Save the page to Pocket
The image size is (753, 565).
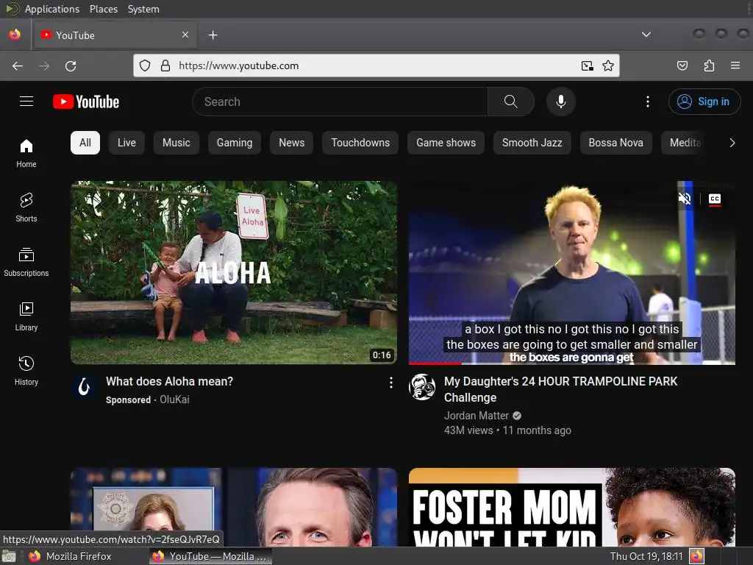tap(682, 65)
